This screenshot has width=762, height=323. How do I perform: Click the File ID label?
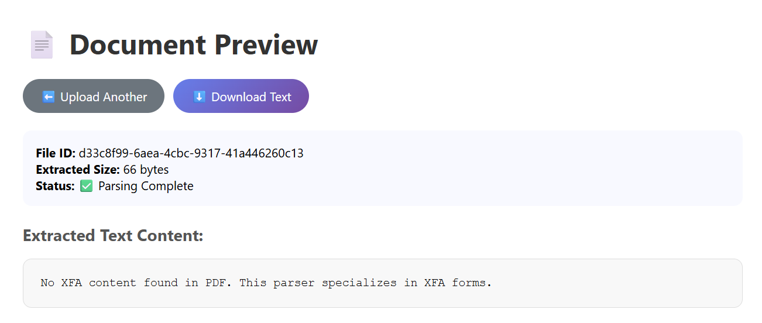pyautogui.click(x=56, y=153)
